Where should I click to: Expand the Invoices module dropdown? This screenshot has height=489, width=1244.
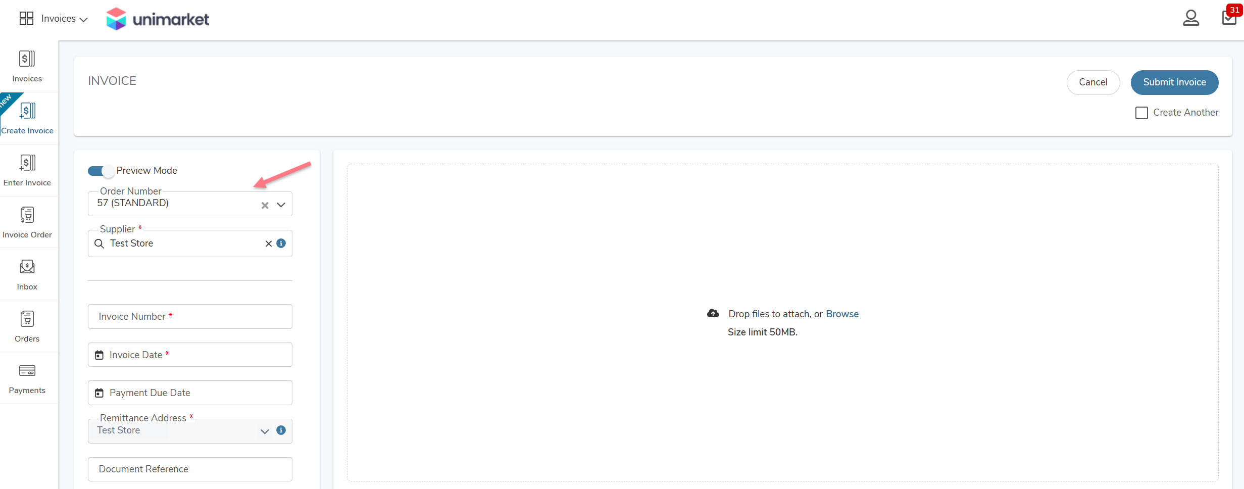64,19
